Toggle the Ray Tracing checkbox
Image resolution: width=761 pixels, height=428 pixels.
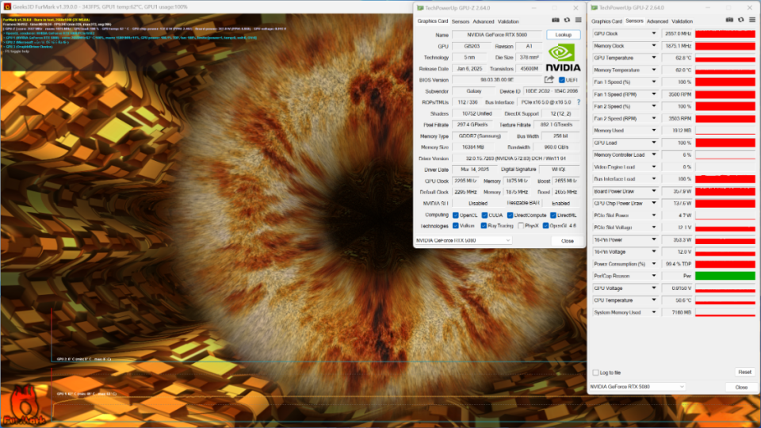[484, 226]
